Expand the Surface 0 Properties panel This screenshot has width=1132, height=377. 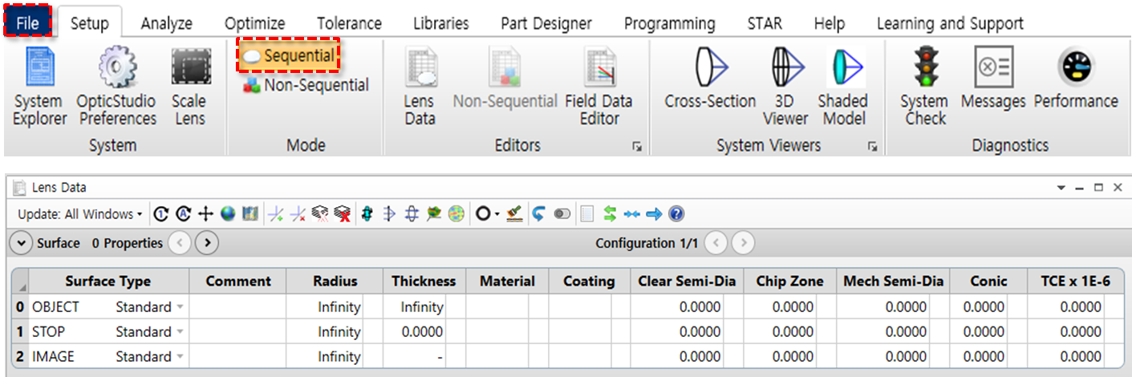click(x=22, y=243)
